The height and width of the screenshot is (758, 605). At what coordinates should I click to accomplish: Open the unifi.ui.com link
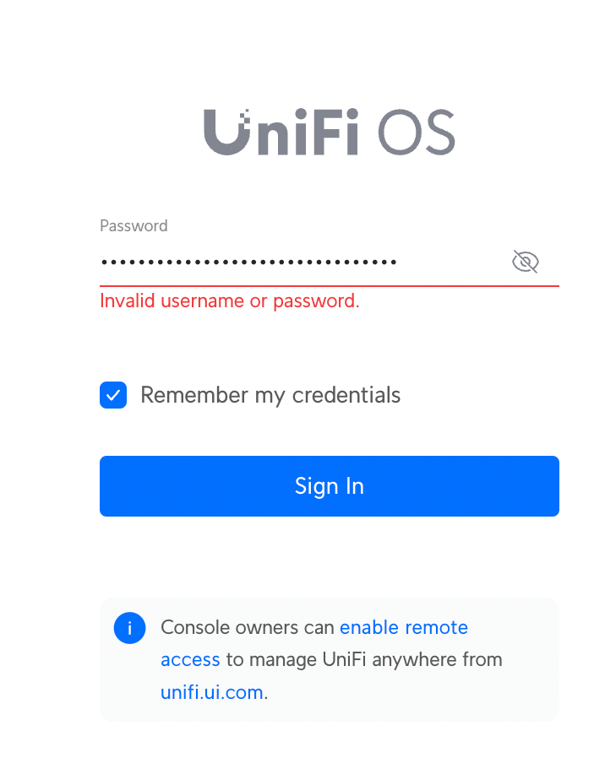pos(212,692)
